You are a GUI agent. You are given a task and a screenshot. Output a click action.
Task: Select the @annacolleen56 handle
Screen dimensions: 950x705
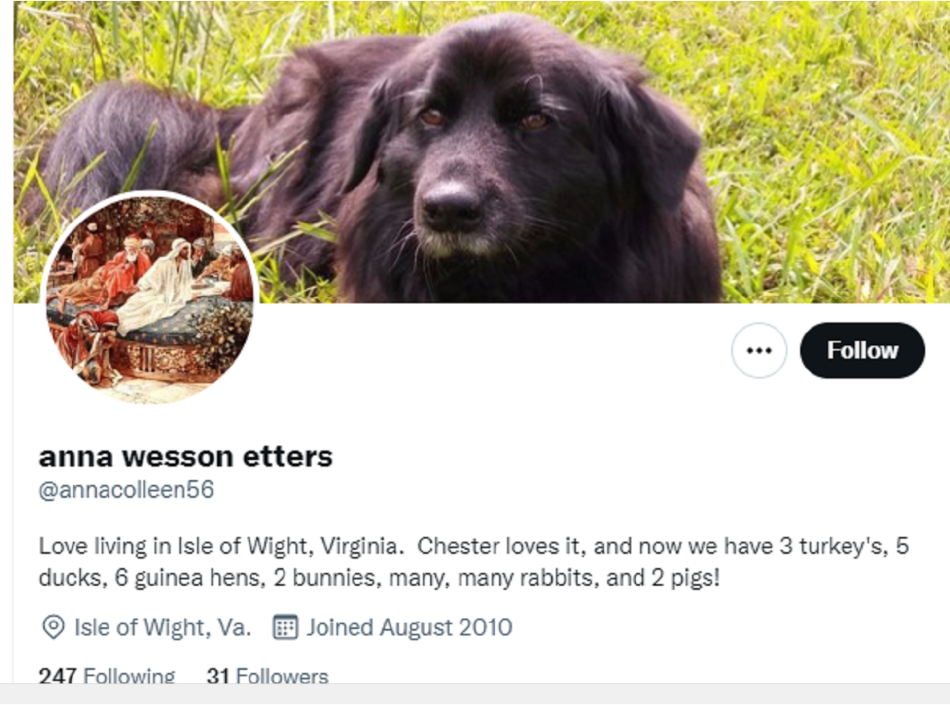(x=126, y=490)
